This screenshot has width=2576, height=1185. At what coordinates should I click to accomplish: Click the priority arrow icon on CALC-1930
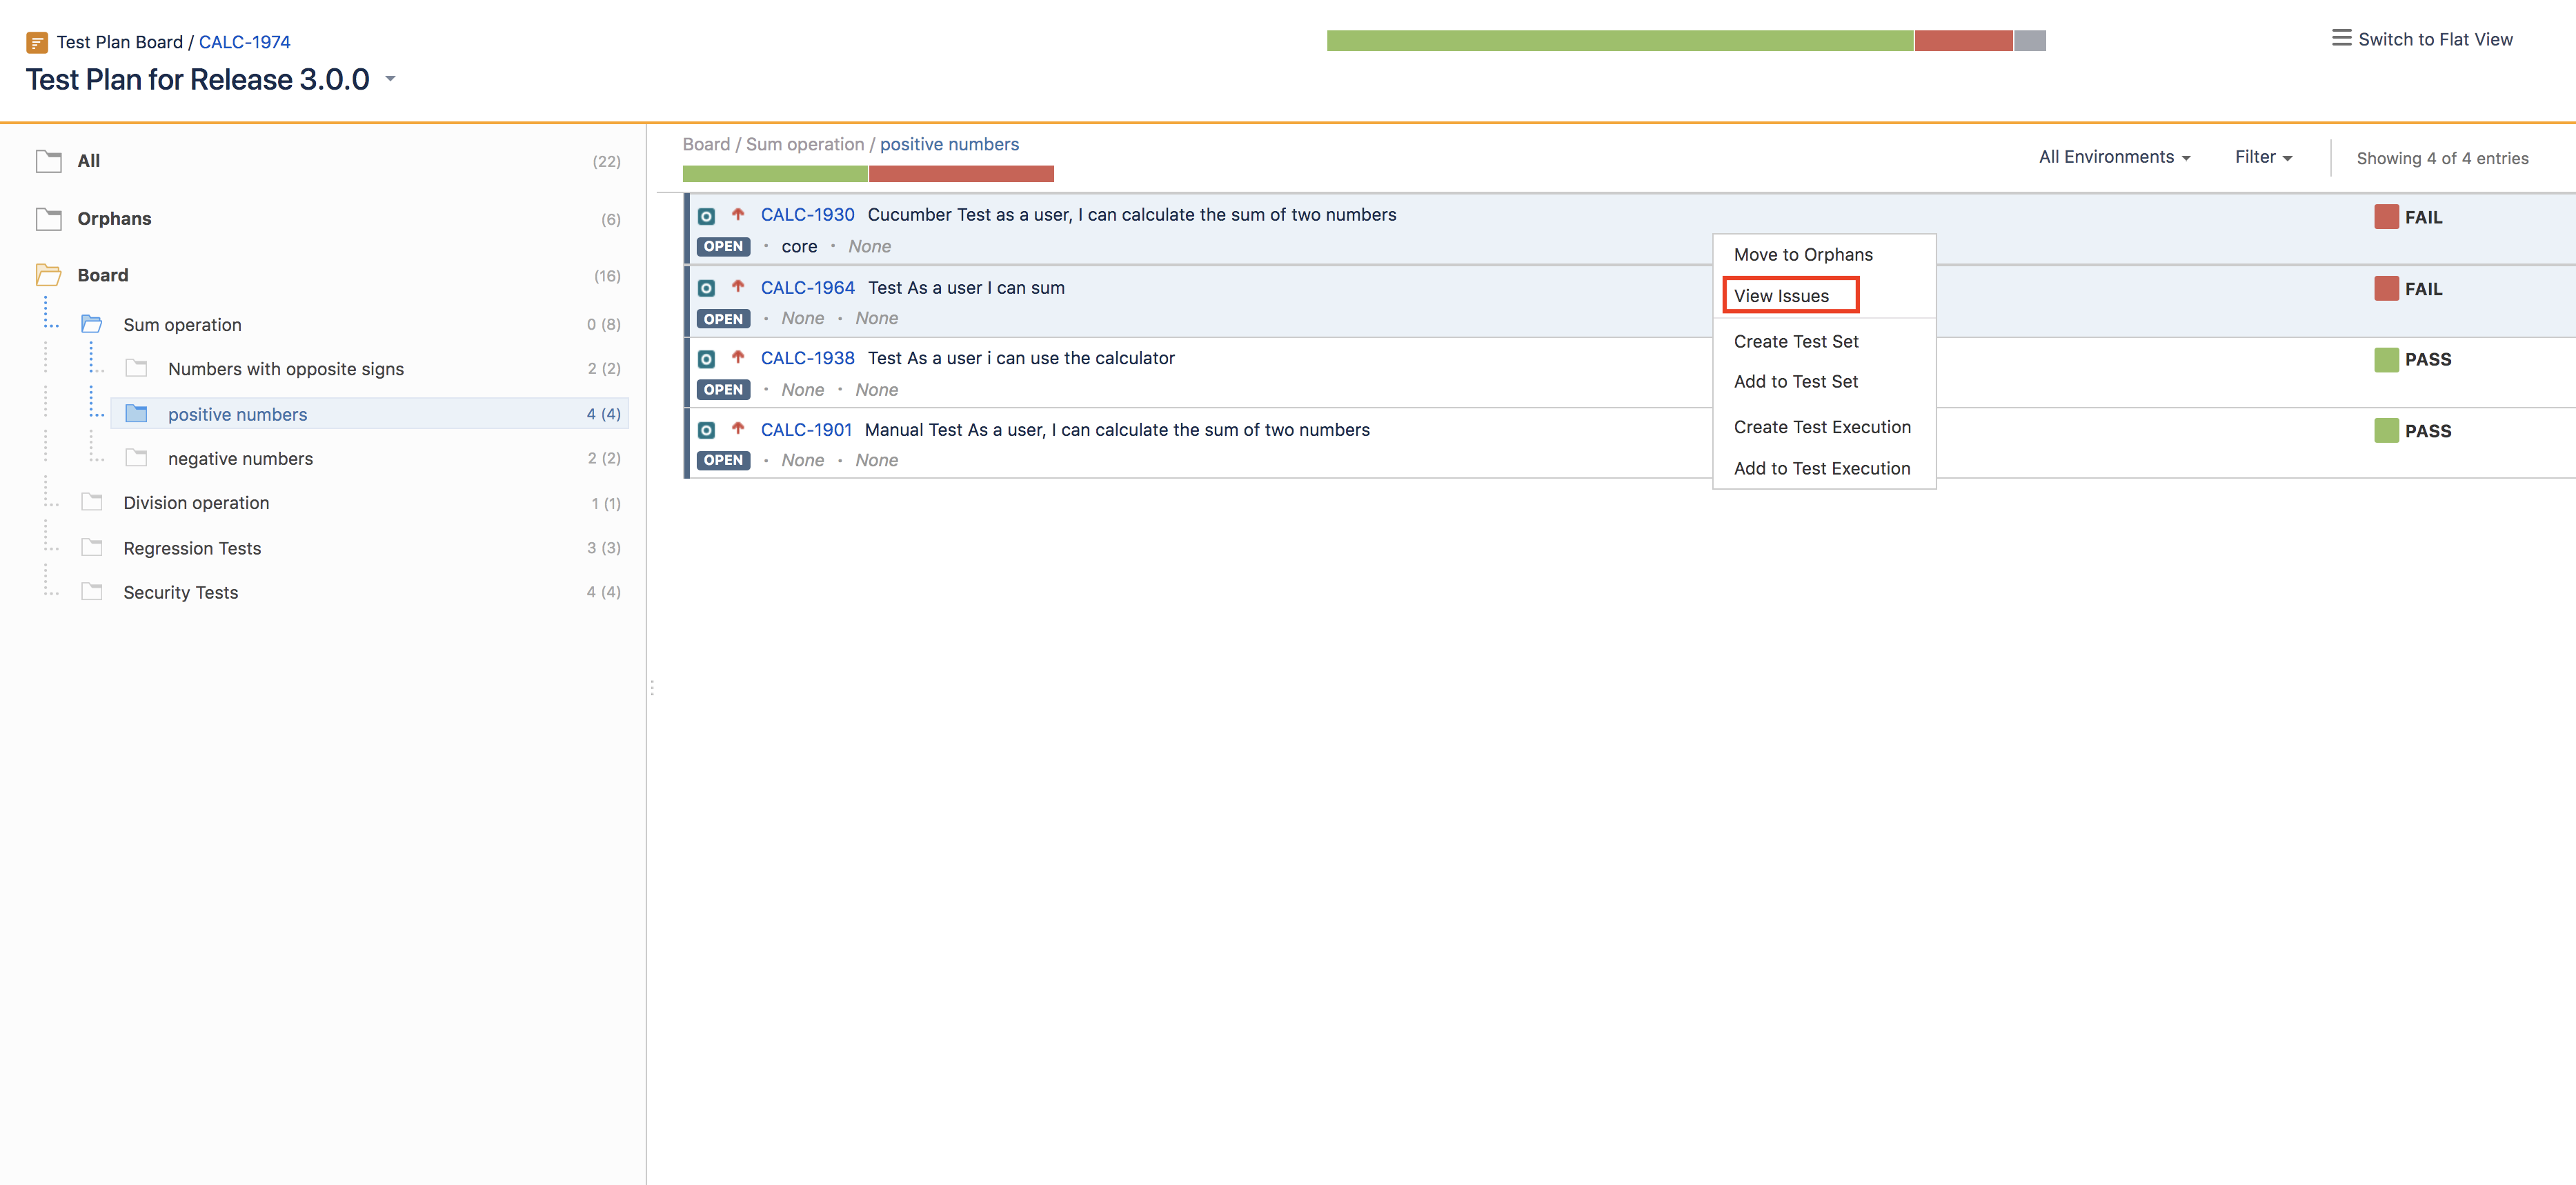(738, 214)
